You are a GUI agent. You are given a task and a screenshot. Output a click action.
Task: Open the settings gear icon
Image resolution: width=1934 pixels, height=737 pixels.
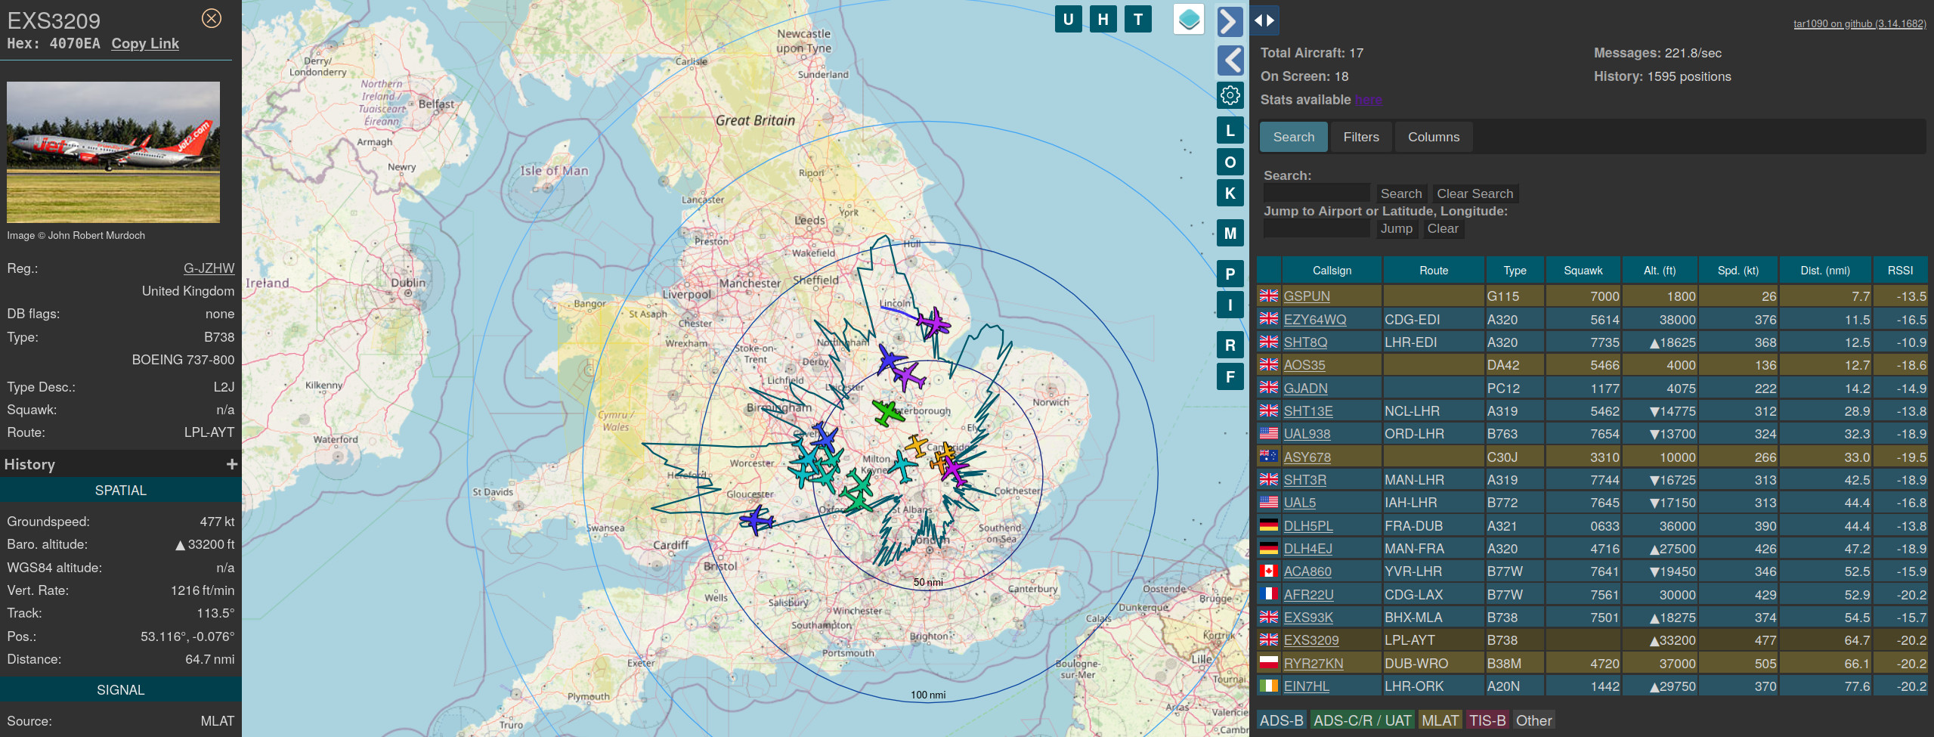click(1230, 95)
